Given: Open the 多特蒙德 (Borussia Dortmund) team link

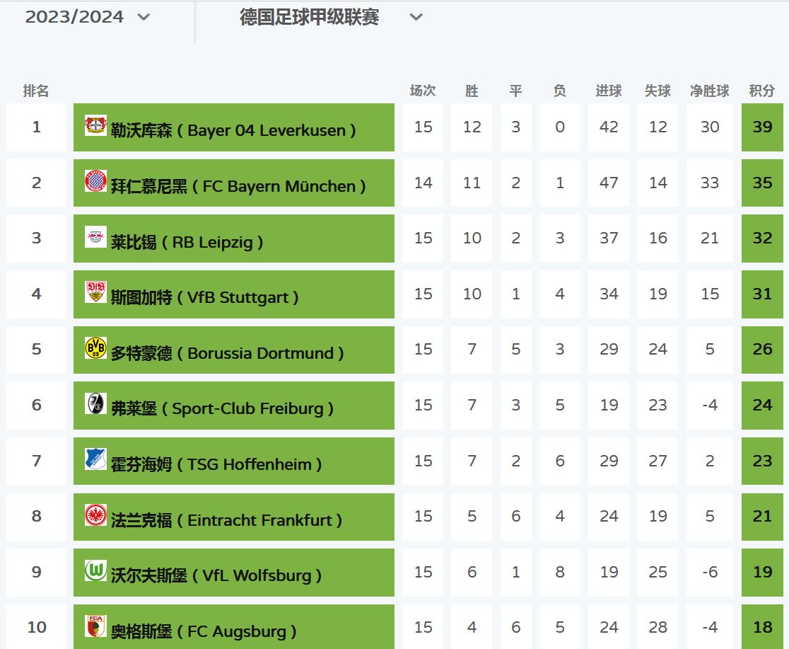Looking at the screenshot, I should [x=228, y=353].
